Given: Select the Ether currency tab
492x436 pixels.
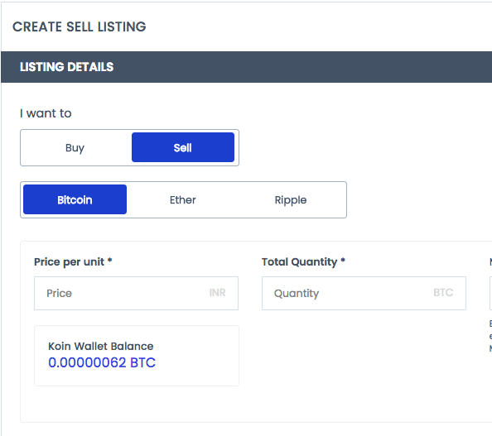Looking at the screenshot, I should (x=183, y=199).
